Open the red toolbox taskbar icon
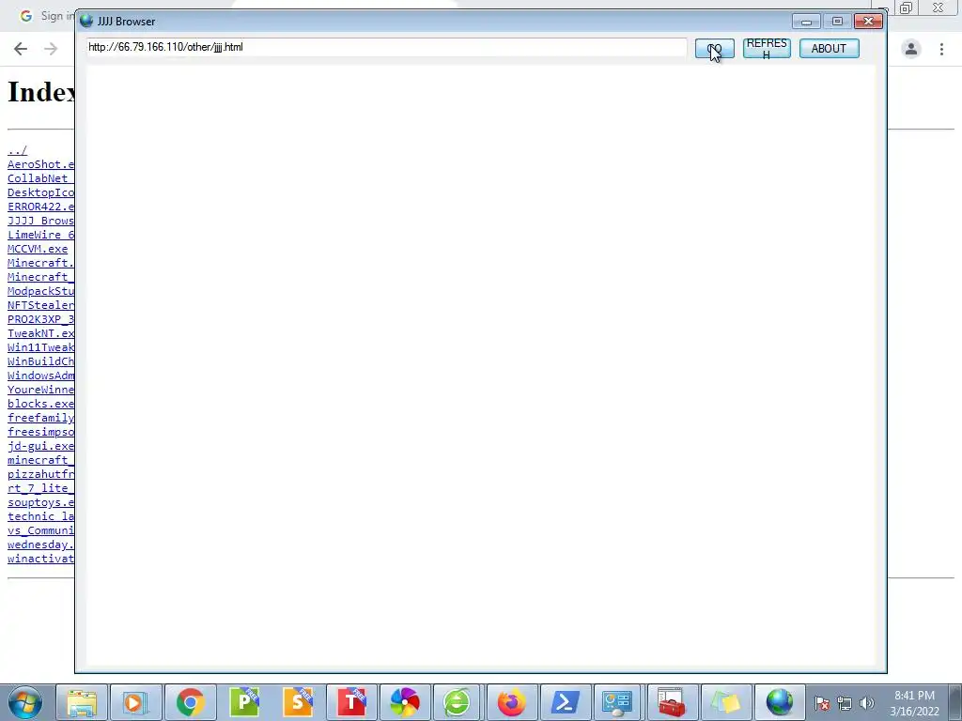The image size is (962, 721). tap(671, 702)
